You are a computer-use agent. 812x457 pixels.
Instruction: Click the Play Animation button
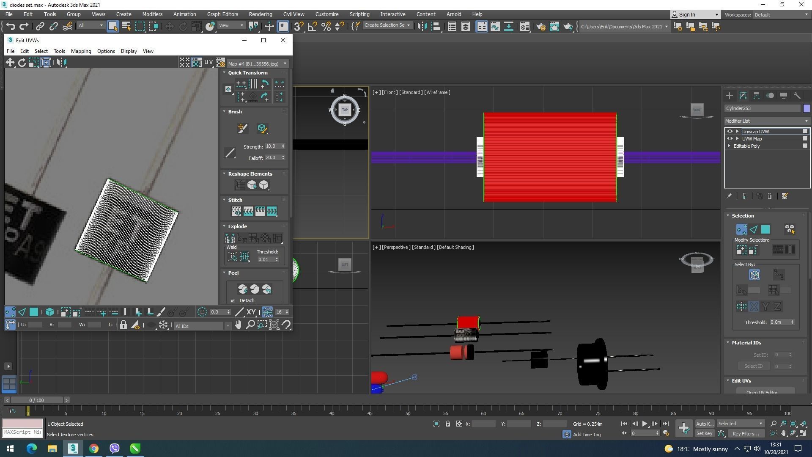pos(645,424)
